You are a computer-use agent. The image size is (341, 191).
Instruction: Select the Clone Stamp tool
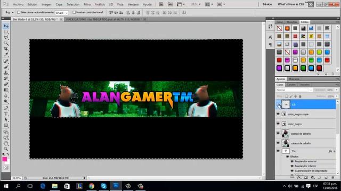coord(6,73)
